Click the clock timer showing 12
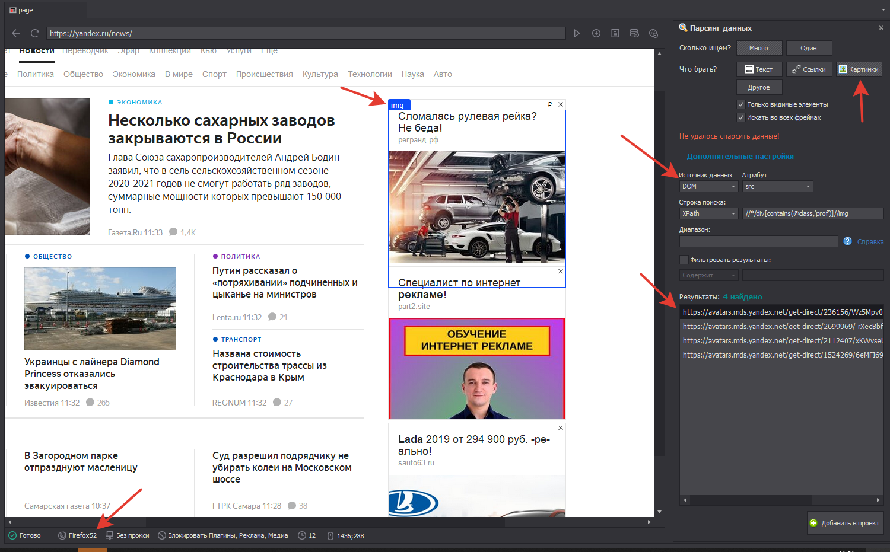The image size is (890, 552). tap(307, 535)
